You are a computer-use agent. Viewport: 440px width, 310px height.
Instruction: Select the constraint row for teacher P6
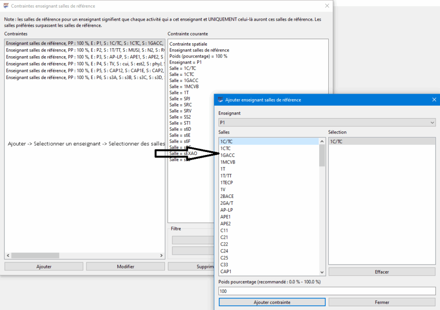pos(84,77)
